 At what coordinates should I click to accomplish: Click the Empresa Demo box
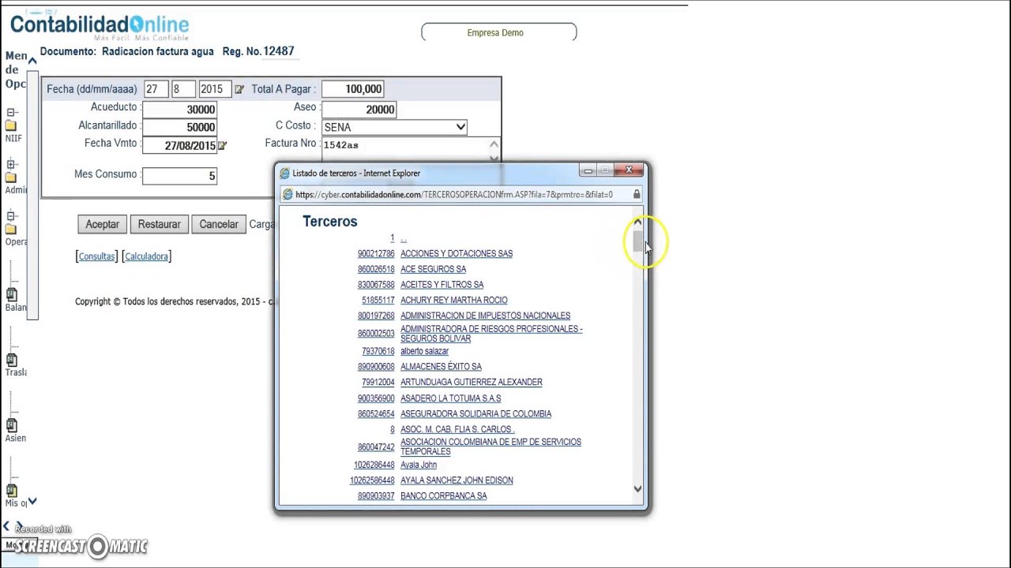(499, 32)
